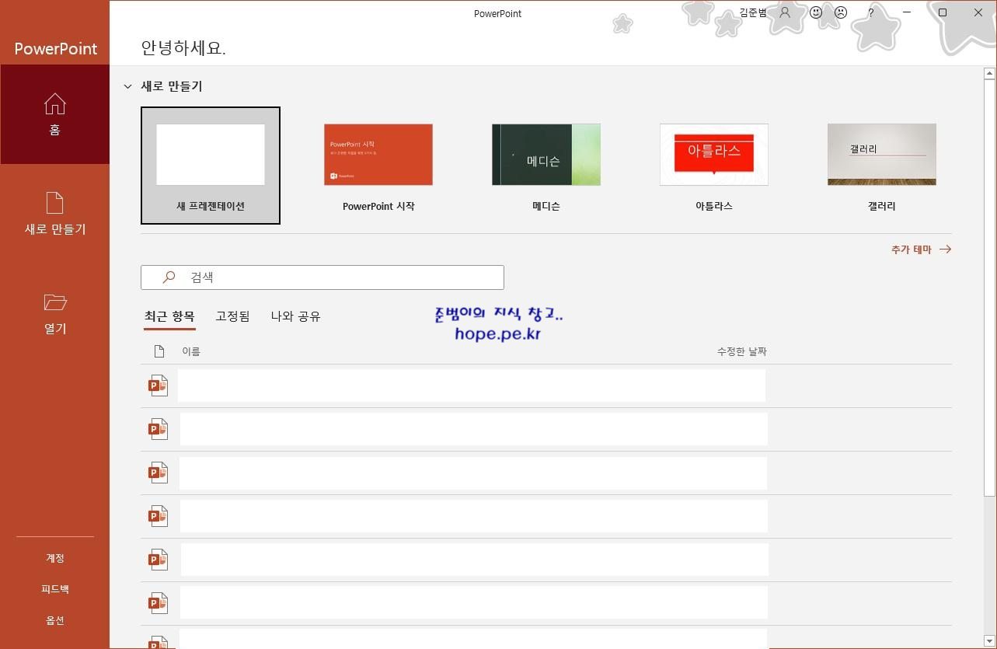Click the account profile icon next to 김준범

[x=786, y=12]
